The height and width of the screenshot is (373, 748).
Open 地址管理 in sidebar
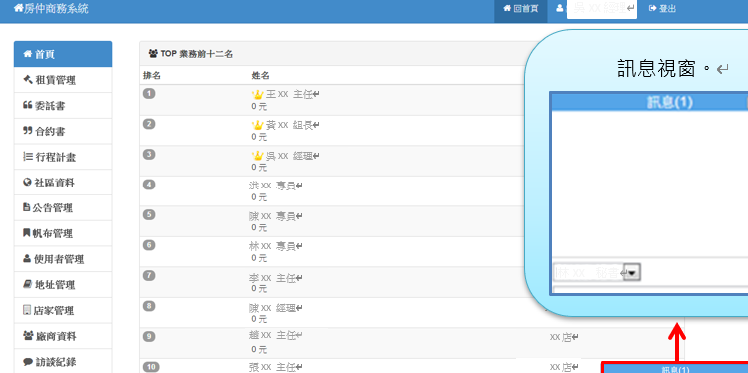tap(63, 285)
